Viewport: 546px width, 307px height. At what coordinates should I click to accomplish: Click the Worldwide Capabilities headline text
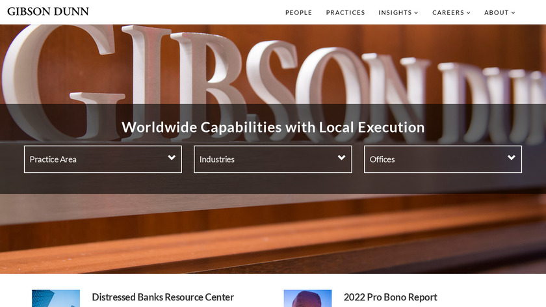coord(273,127)
